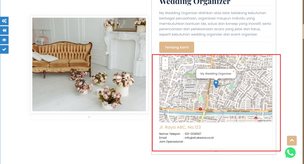Open the OpenStreetMap attribution link
The width and height of the screenshot is (304, 164).
[247, 120]
